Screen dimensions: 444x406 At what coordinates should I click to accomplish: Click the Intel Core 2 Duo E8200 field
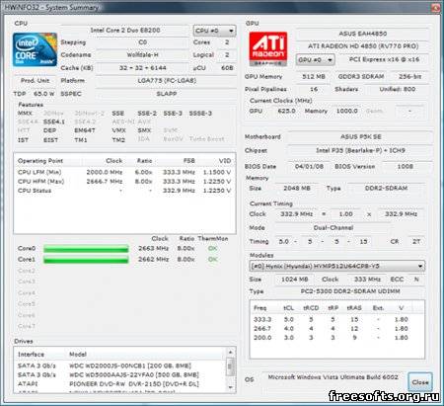pos(125,30)
